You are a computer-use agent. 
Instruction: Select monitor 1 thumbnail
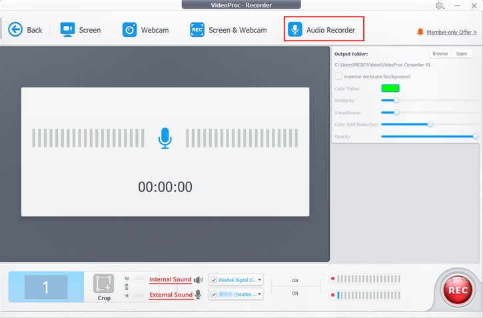pos(46,287)
